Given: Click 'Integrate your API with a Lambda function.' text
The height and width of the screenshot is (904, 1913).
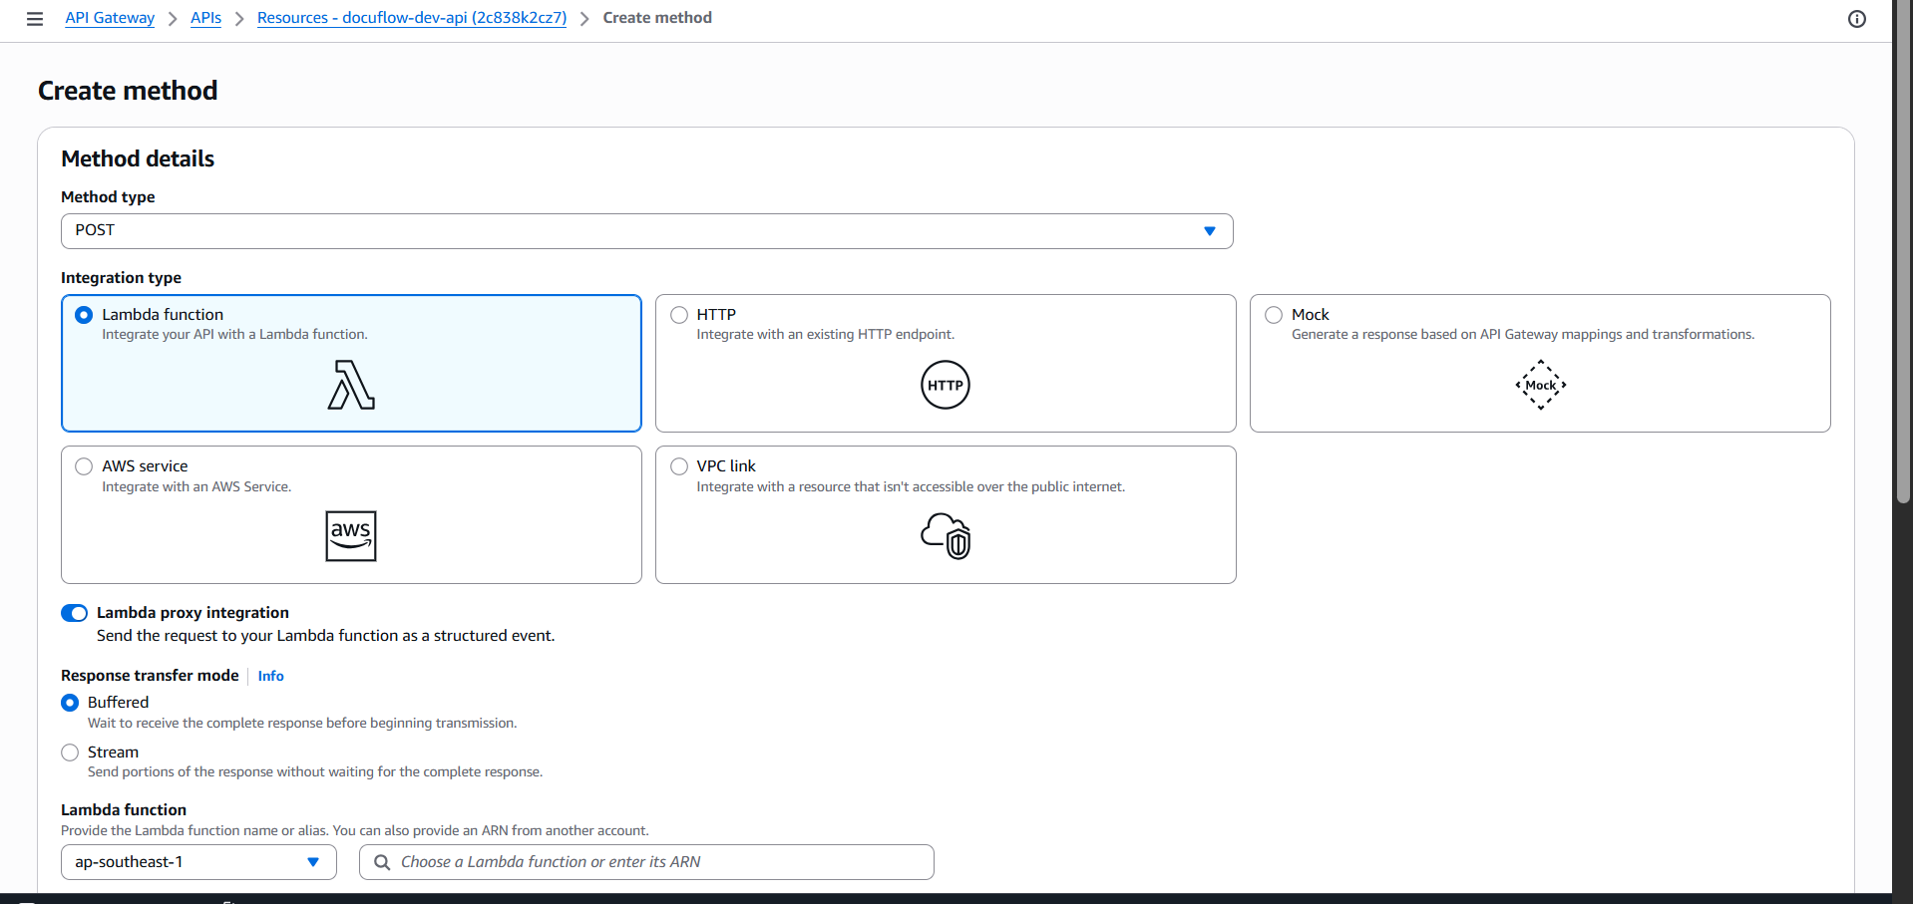Looking at the screenshot, I should tap(234, 335).
